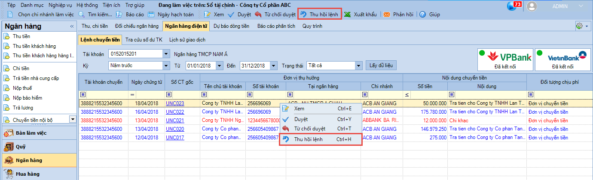This screenshot has height=180, width=593.
Task: Click the Duyệt checkmark in toolbar
Action: [231, 15]
